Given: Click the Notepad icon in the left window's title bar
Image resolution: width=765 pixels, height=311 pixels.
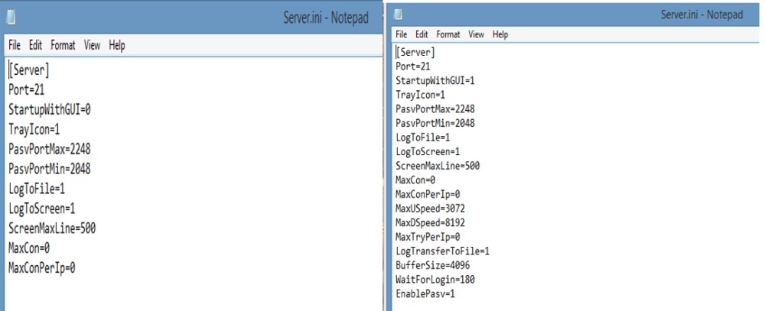Looking at the screenshot, I should (12, 18).
